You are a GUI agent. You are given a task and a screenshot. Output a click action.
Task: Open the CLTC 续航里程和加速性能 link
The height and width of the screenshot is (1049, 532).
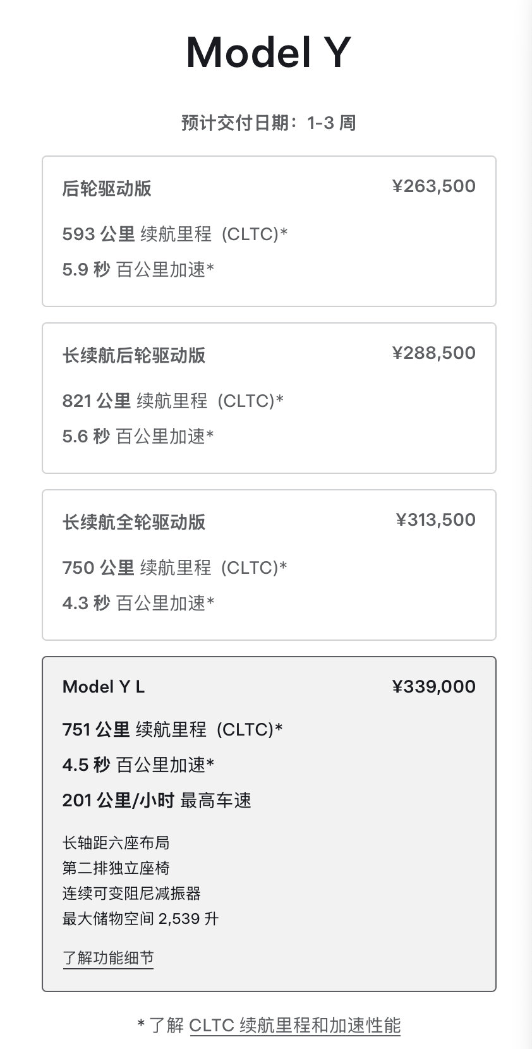click(294, 1025)
